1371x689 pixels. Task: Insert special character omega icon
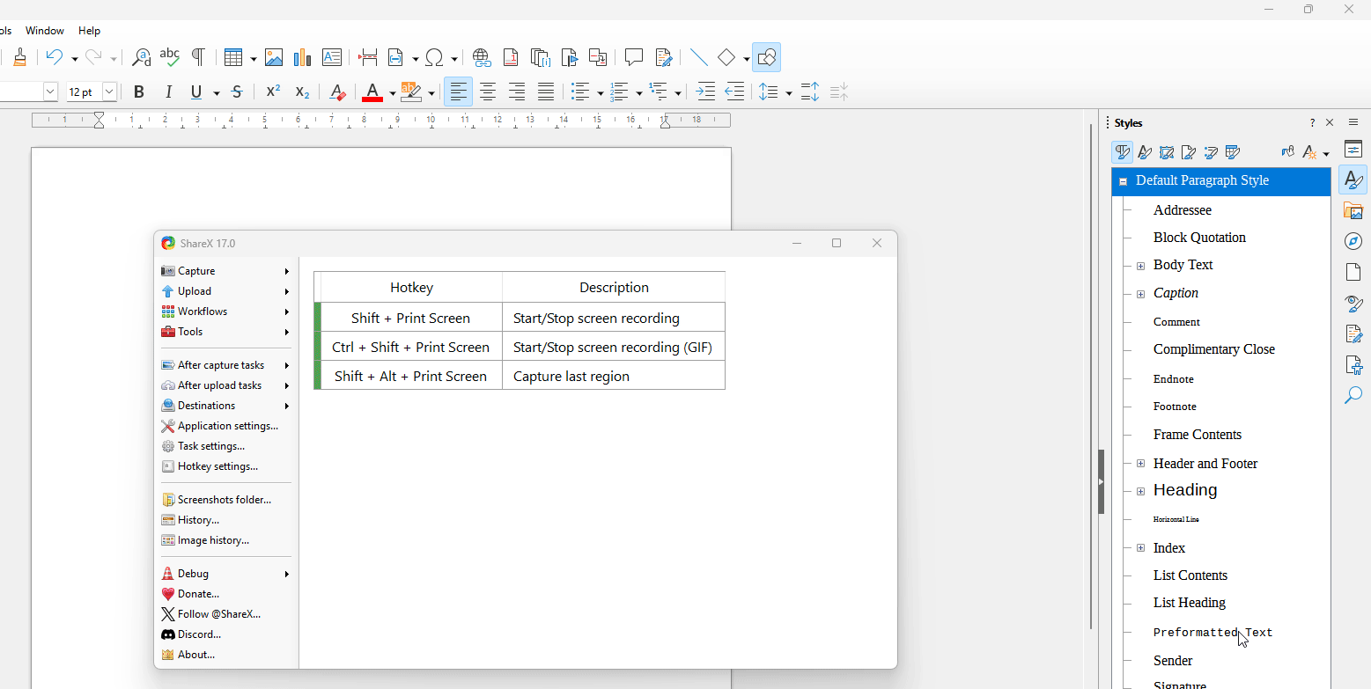pyautogui.click(x=434, y=58)
